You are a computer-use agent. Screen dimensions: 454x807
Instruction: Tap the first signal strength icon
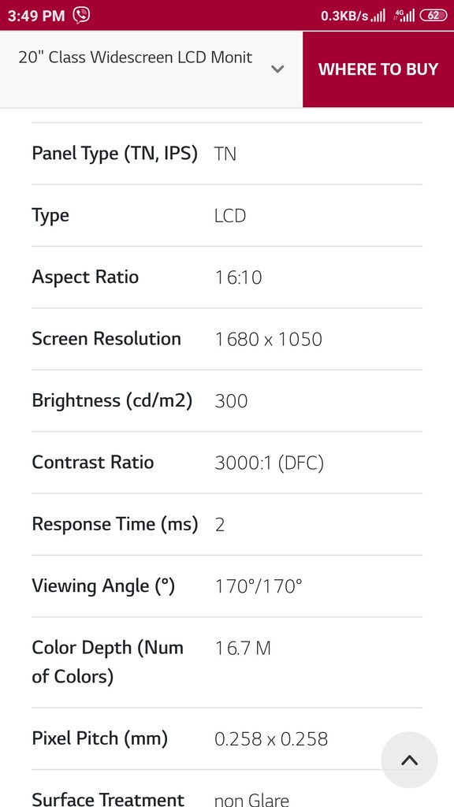(378, 16)
